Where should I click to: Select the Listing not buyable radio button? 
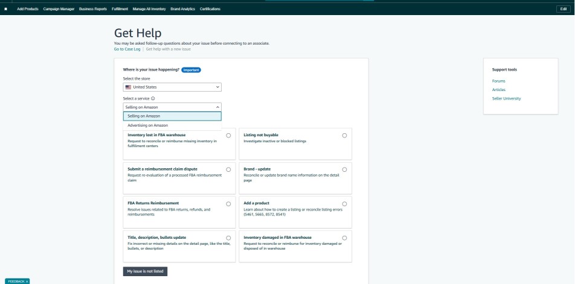(344, 136)
